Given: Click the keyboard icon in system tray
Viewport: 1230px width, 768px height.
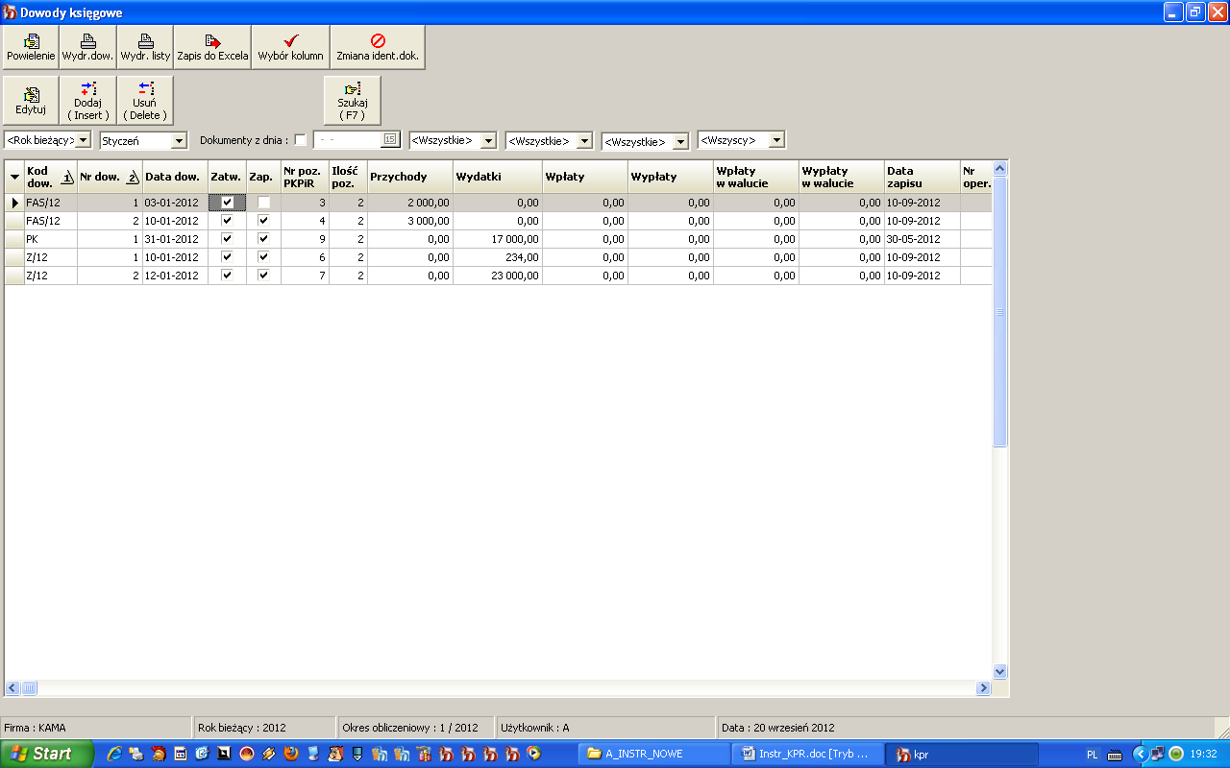Looking at the screenshot, I should click(x=1115, y=755).
